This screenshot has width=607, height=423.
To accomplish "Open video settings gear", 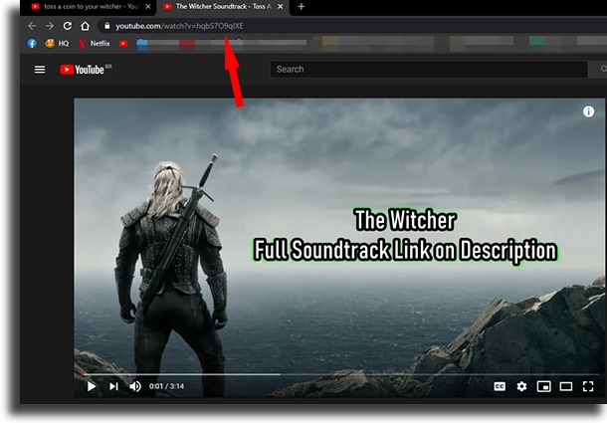I will point(521,386).
